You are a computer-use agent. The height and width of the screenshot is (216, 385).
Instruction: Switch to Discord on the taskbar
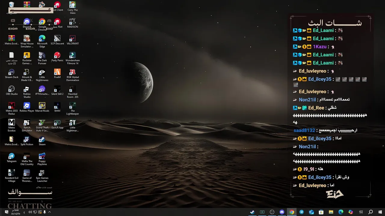[282, 212]
